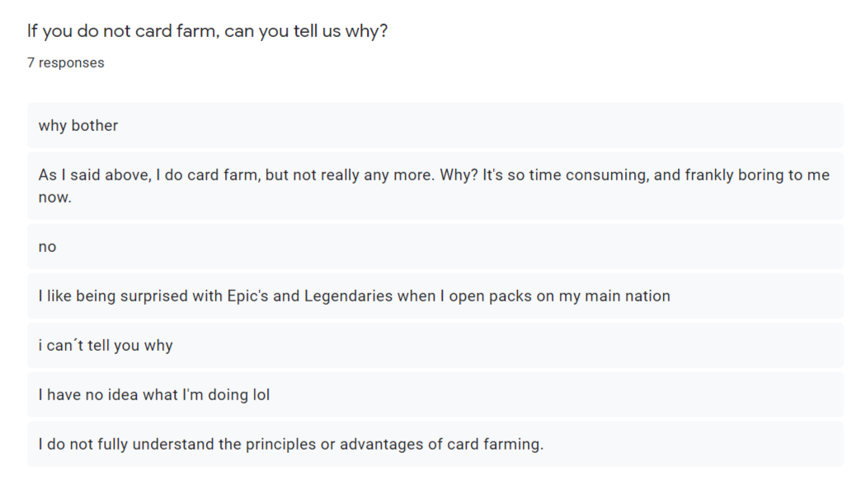861x485 pixels.
Task: Click the single-word 'no' response
Action: coord(48,247)
